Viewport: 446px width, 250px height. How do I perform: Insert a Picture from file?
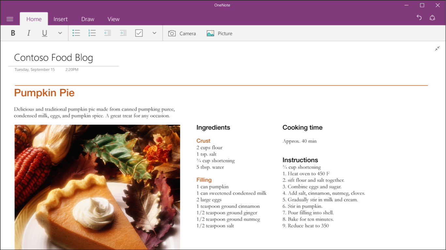(x=219, y=34)
